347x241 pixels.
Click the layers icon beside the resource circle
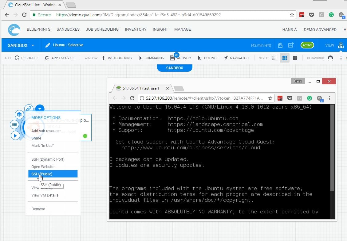tap(19, 114)
